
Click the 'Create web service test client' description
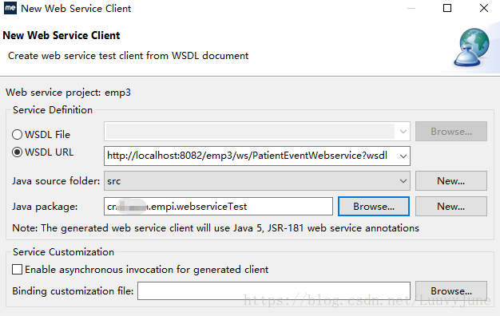128,56
